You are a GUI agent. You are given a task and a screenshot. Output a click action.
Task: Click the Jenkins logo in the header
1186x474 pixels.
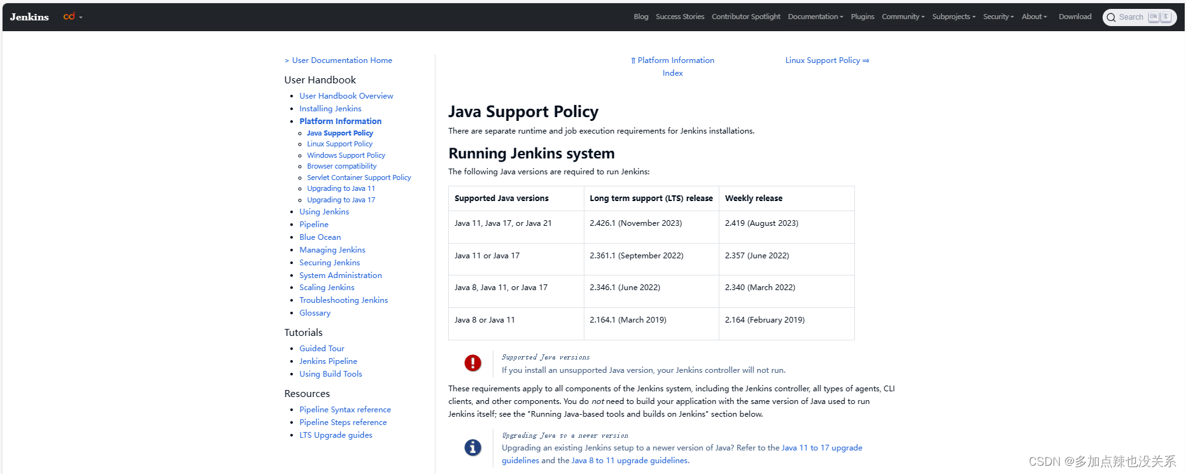(29, 17)
